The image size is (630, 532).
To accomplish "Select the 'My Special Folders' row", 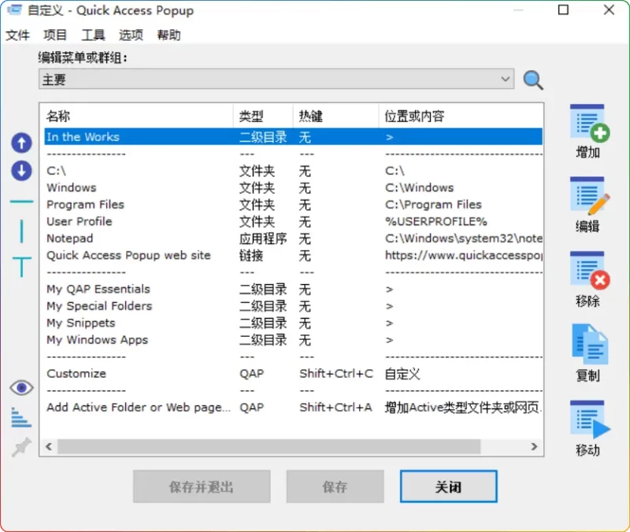I will click(x=293, y=305).
